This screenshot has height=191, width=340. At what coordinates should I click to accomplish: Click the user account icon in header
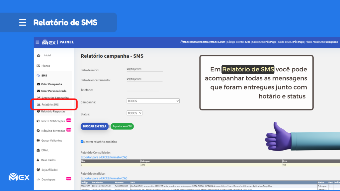click(182, 42)
